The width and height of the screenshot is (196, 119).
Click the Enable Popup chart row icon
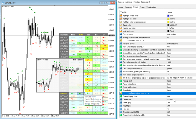point(121,96)
